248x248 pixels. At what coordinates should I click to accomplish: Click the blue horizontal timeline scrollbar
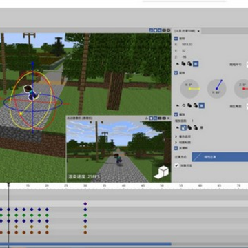[x=85, y=245]
